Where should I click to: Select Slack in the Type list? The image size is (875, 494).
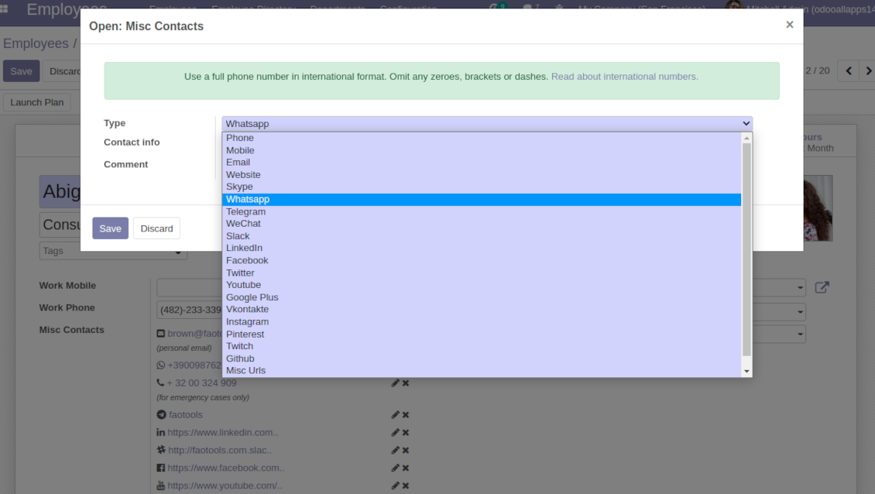click(482, 236)
